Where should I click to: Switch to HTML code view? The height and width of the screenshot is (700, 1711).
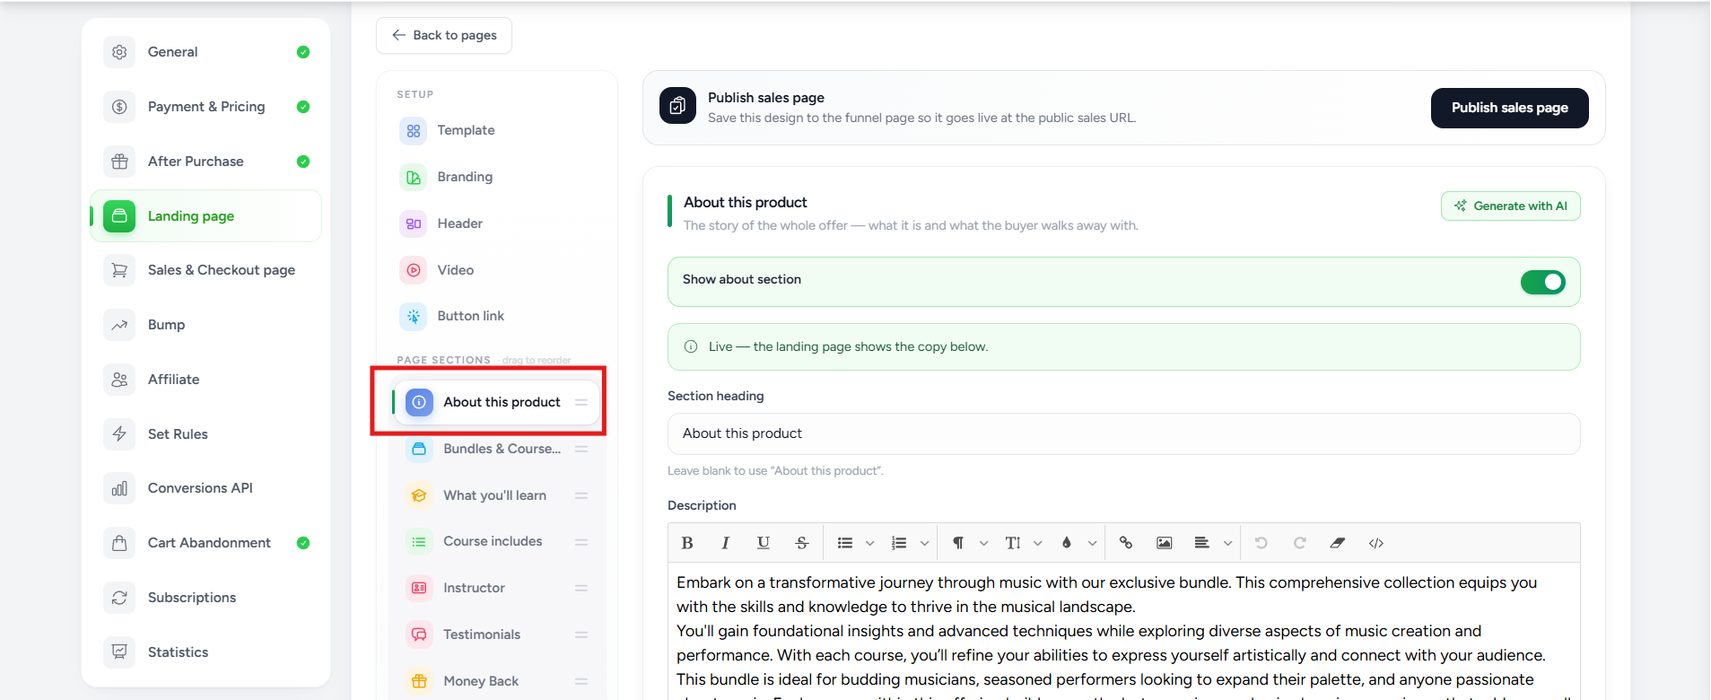click(1376, 543)
